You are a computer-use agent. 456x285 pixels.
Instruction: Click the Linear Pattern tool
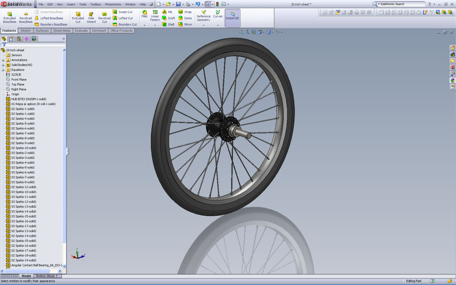155,16
